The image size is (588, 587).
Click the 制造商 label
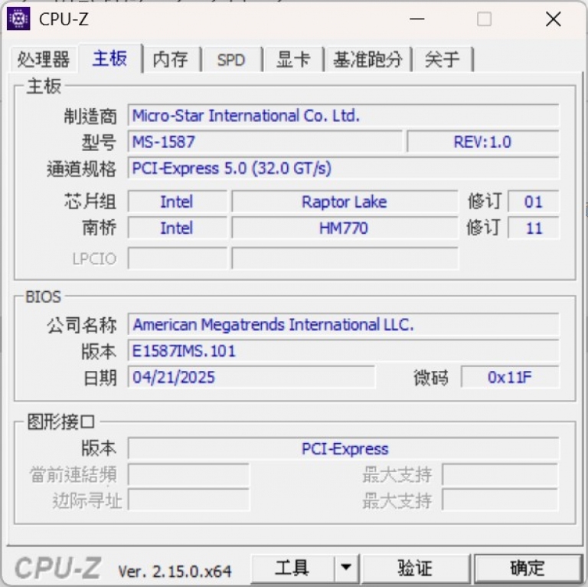coord(90,116)
